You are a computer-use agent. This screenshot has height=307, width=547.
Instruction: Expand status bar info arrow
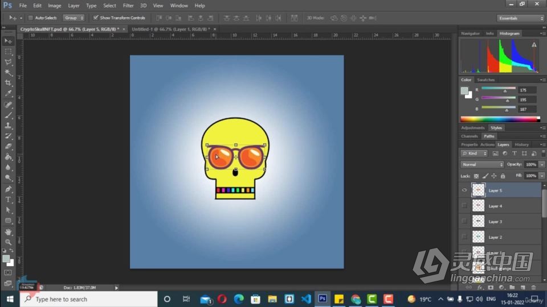coord(116,288)
